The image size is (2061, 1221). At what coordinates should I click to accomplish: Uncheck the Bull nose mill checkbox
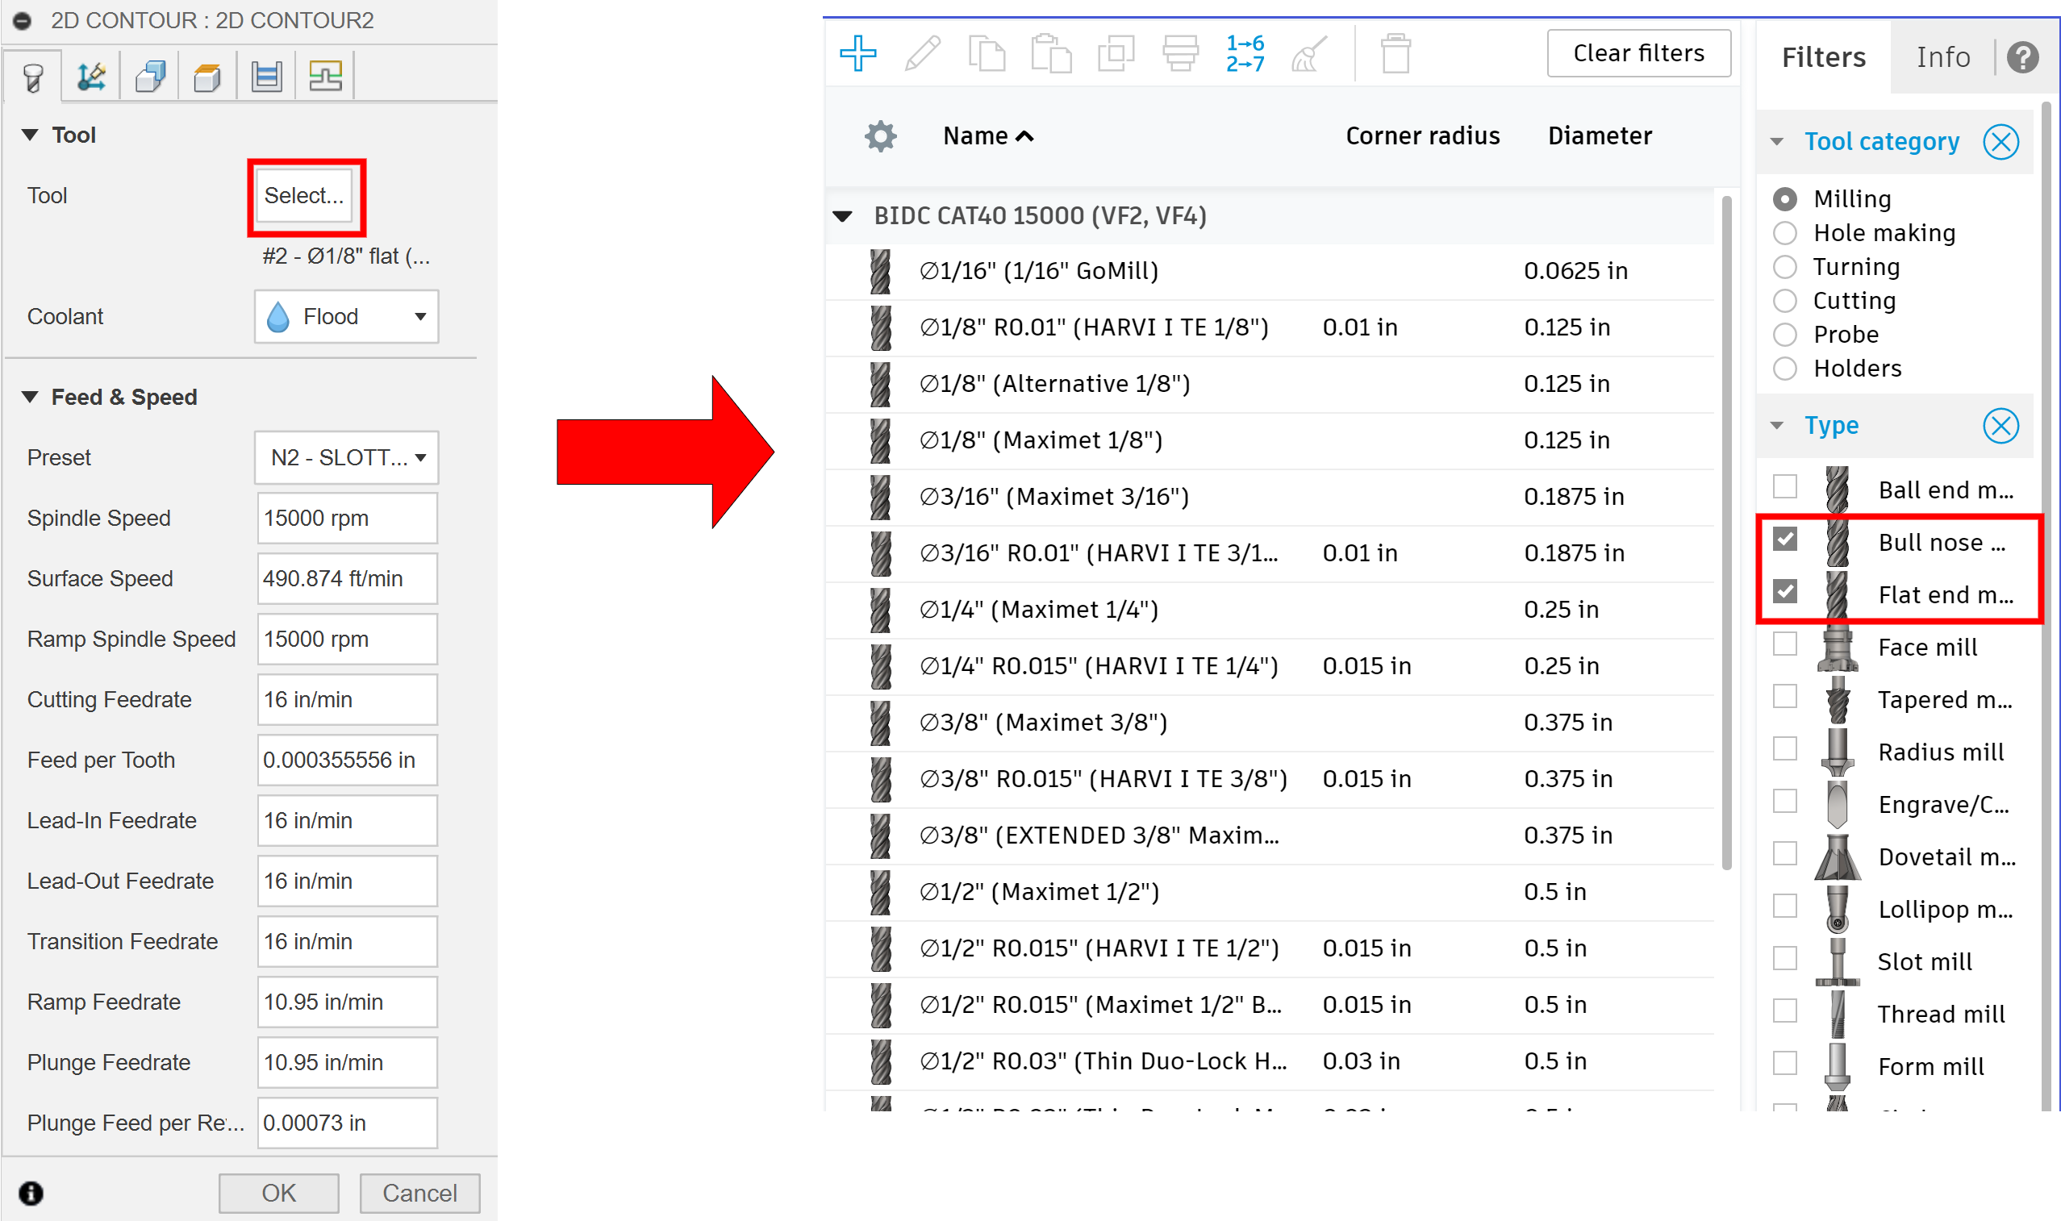click(1784, 540)
